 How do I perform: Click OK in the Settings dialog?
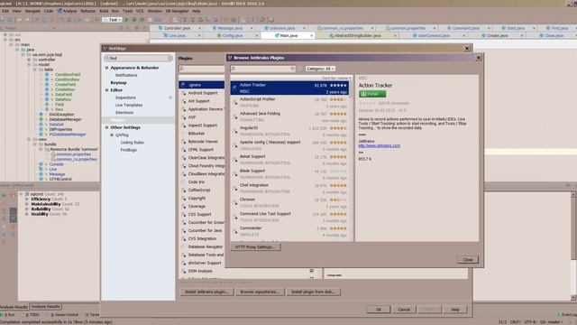click(x=379, y=310)
